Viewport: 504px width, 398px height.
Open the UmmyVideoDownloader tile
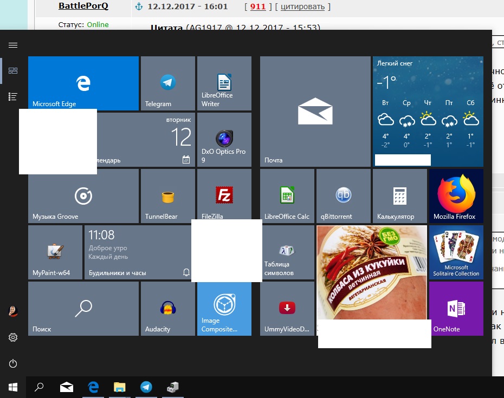click(287, 309)
